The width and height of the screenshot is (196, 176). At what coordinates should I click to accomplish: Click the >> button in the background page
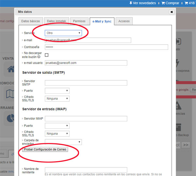tap(186, 145)
